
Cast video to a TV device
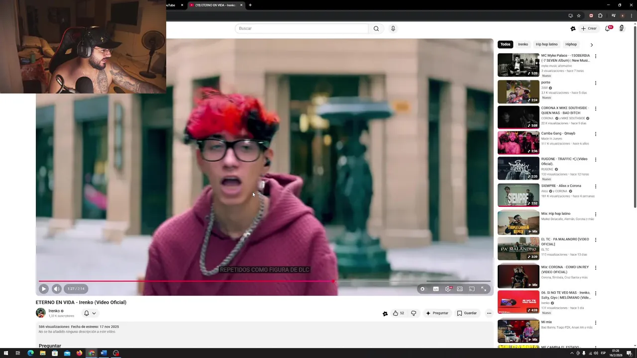click(x=471, y=289)
